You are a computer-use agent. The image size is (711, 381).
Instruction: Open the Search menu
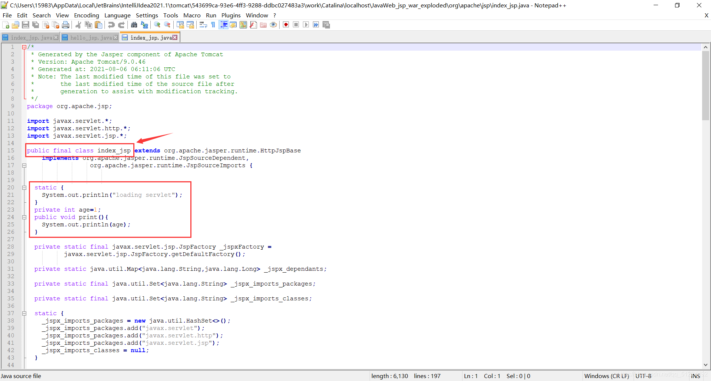[x=41, y=15]
